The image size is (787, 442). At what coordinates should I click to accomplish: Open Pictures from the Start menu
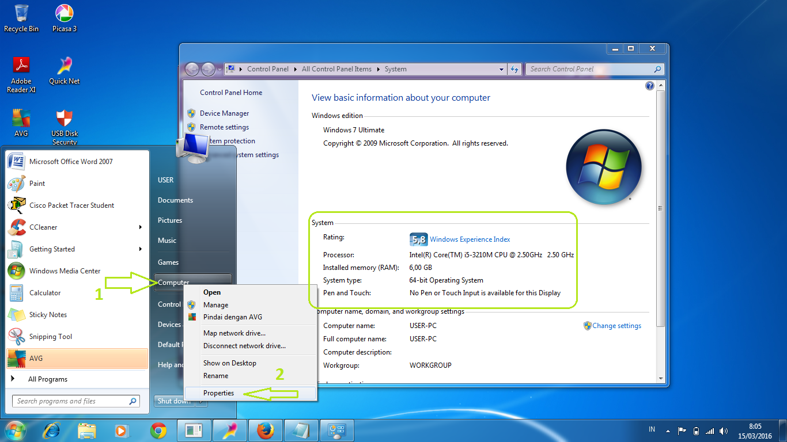coord(170,220)
